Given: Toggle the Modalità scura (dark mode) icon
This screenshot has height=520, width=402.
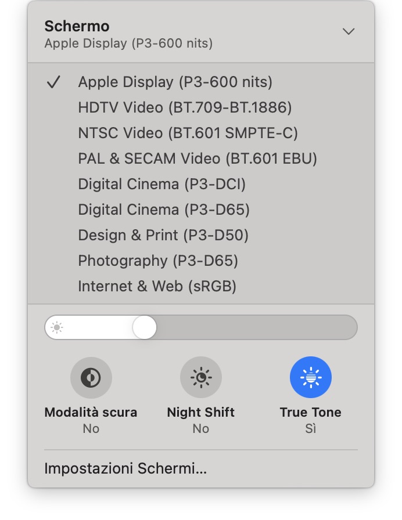Looking at the screenshot, I should click(91, 378).
